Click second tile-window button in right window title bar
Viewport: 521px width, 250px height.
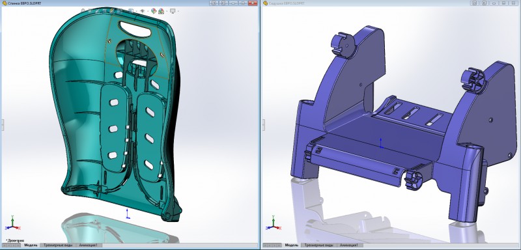(x=485, y=3)
